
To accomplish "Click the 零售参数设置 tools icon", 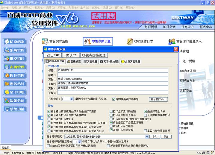I will (x=88, y=41).
